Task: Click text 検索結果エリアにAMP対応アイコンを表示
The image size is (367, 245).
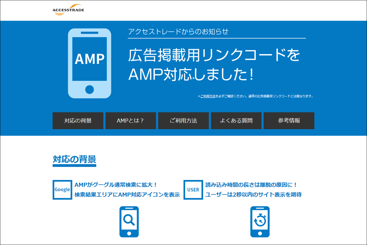Action: (127, 195)
